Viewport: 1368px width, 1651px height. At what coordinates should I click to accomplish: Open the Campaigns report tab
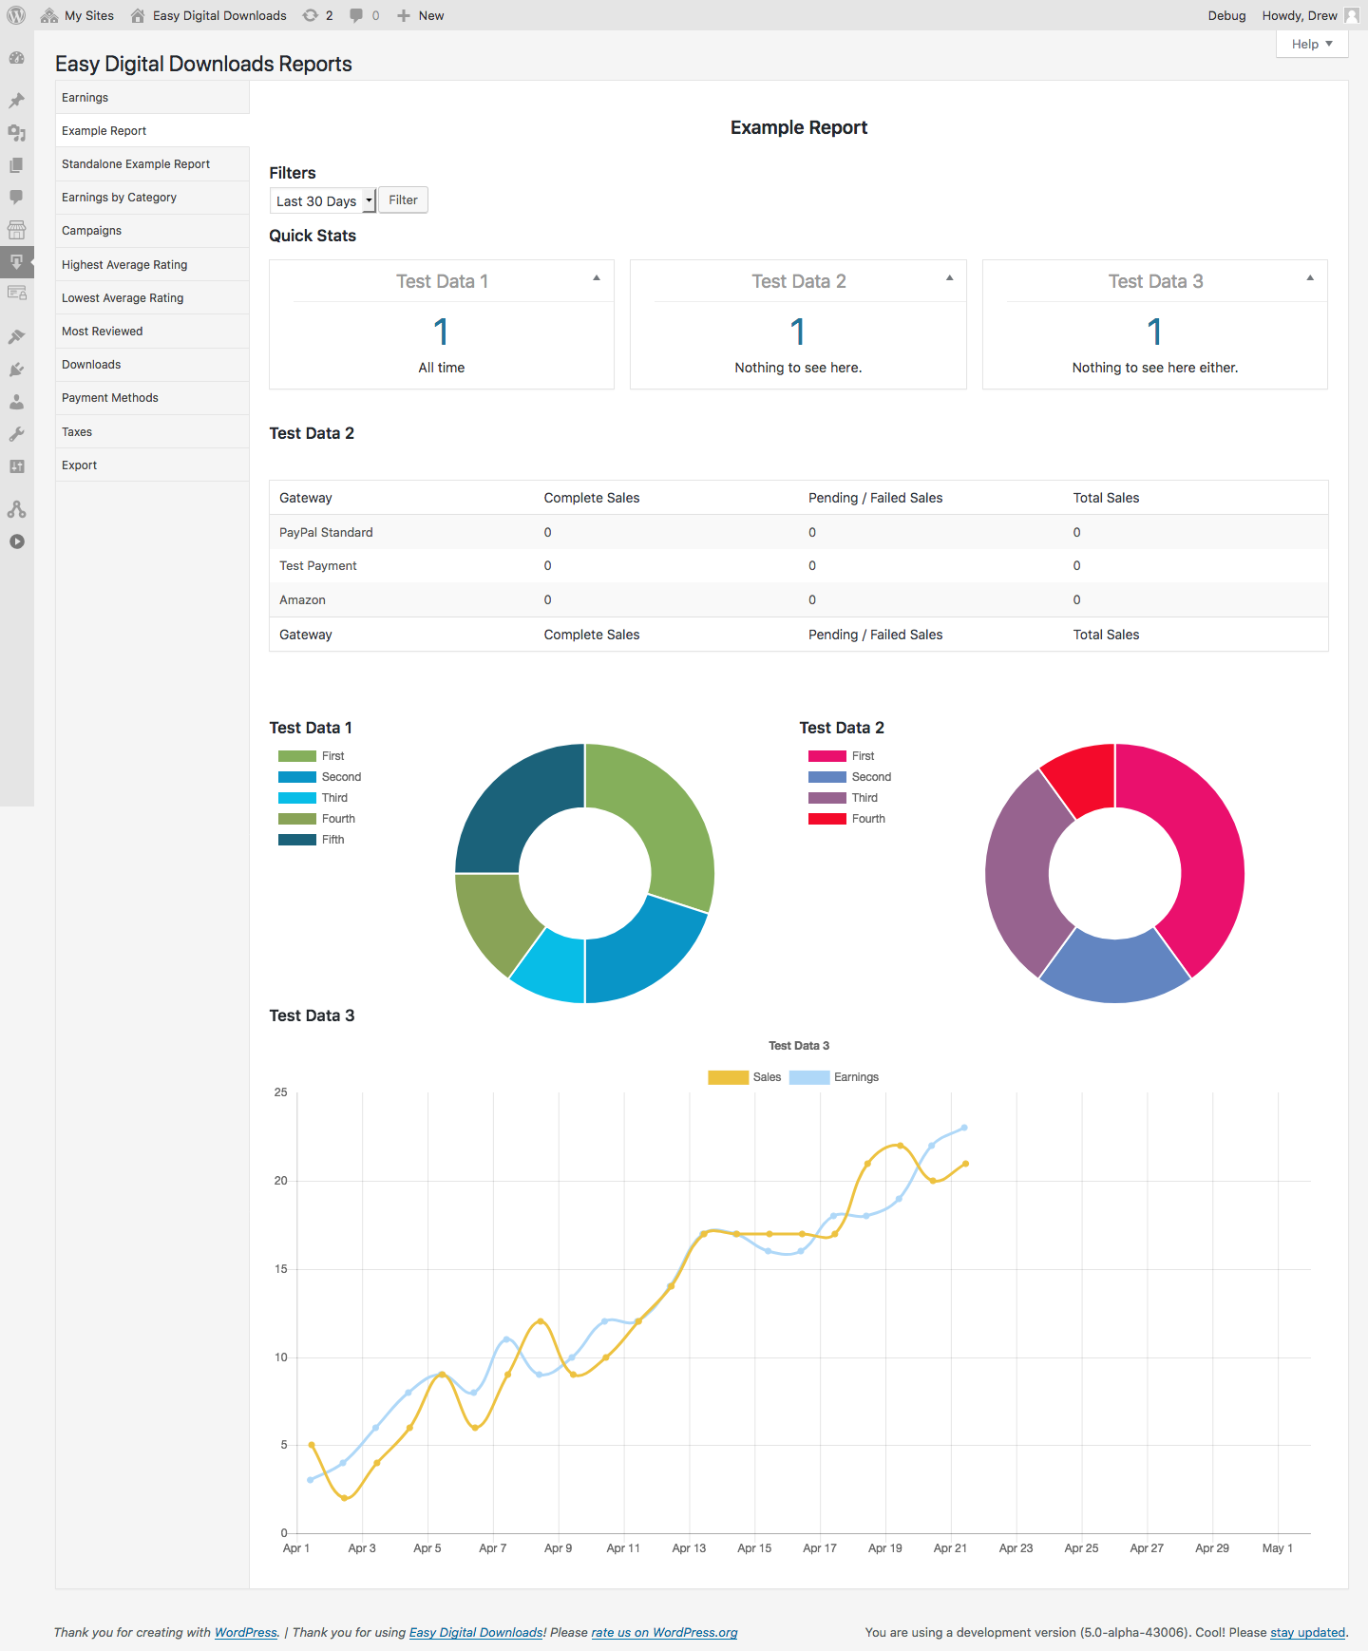tap(152, 231)
